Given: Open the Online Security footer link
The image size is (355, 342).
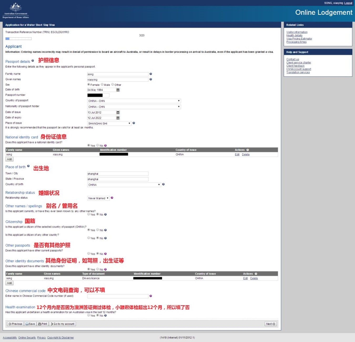Looking at the screenshot, I should (27, 338).
